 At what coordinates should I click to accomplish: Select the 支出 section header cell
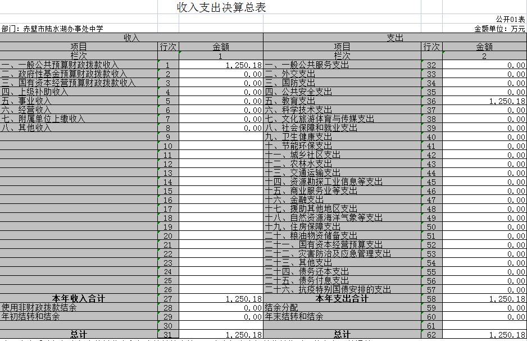pos(395,38)
